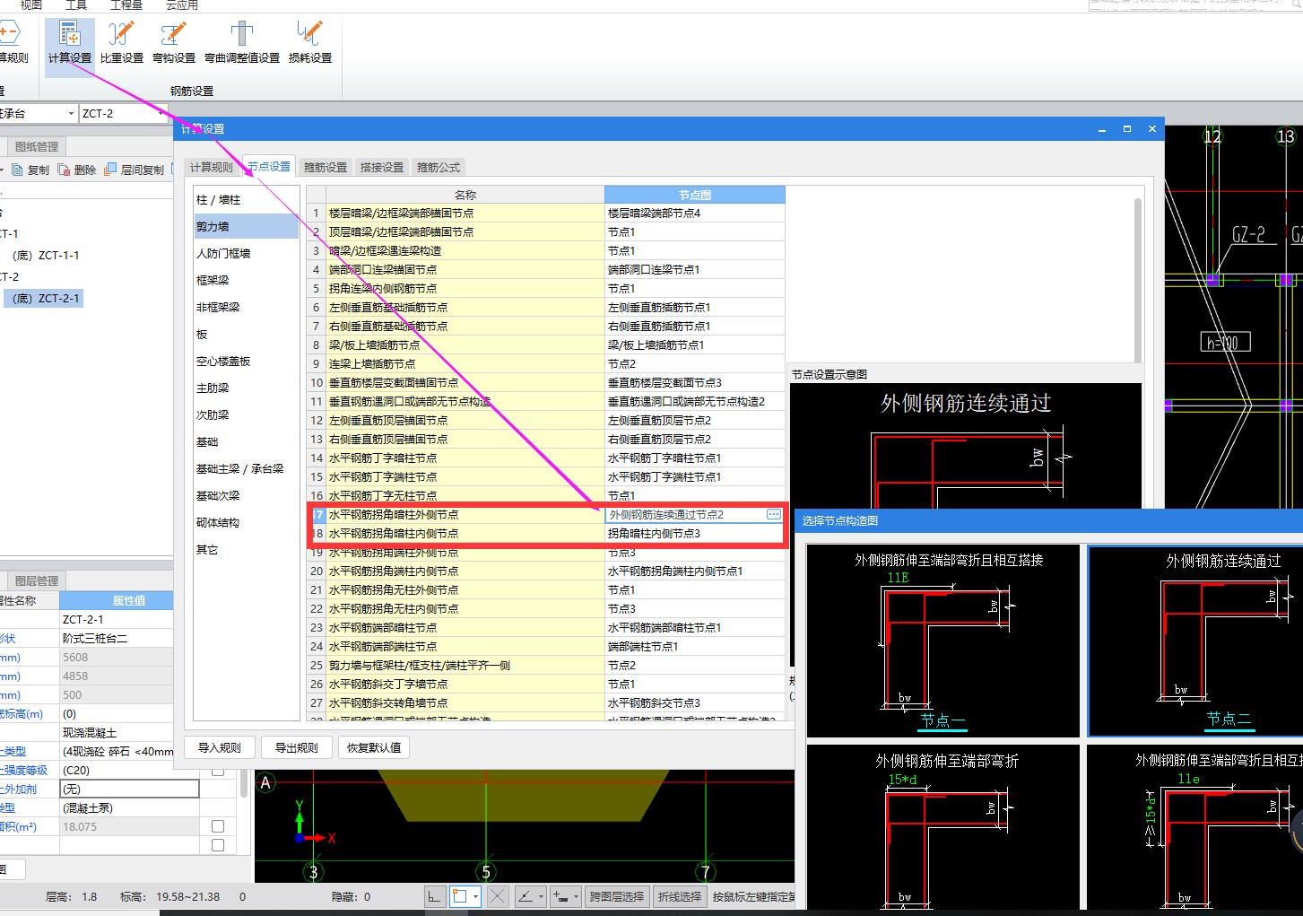
Task: Click the 外加剂 value field (无)
Action: [129, 789]
